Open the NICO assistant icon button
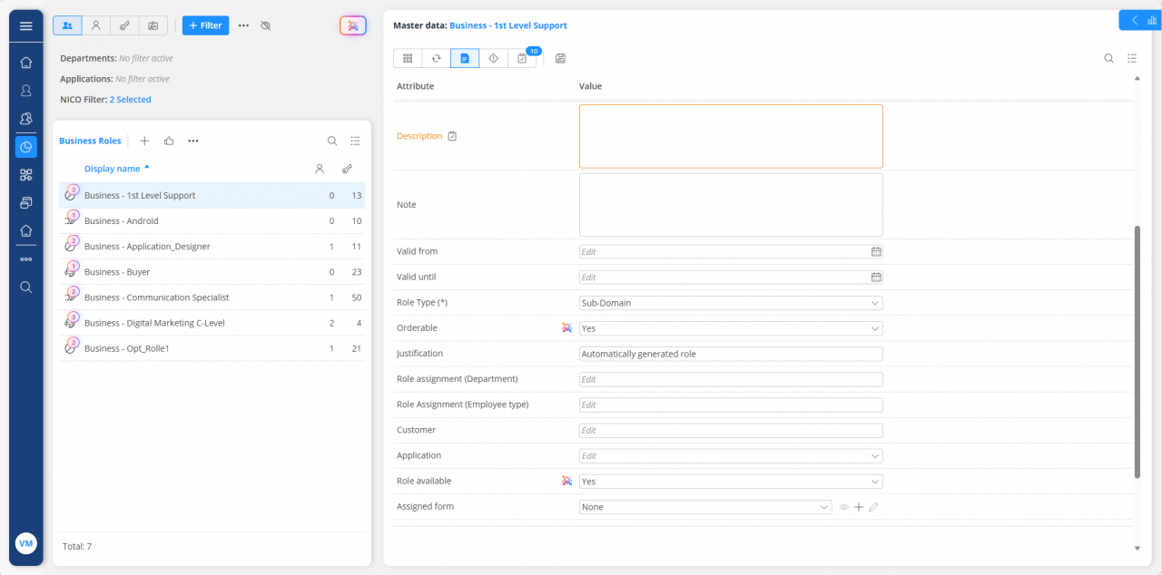The width and height of the screenshot is (1162, 575). tap(353, 25)
